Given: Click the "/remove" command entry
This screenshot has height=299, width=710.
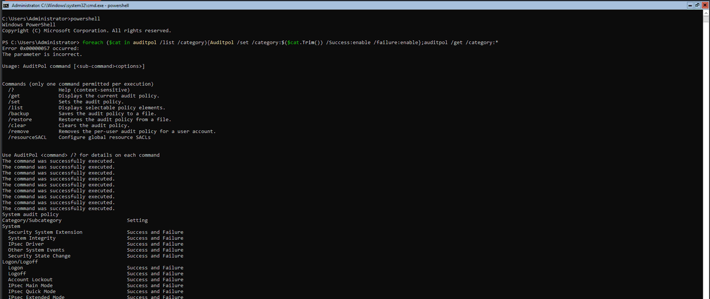Looking at the screenshot, I should (19, 131).
